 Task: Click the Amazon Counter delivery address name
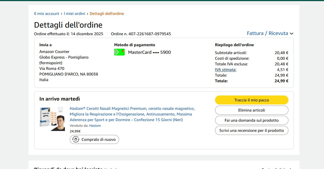[x=54, y=52]
